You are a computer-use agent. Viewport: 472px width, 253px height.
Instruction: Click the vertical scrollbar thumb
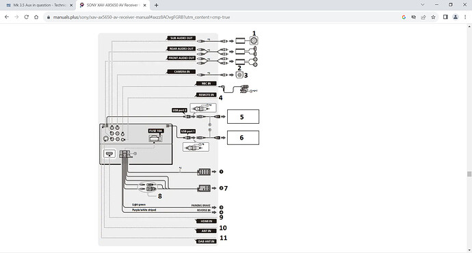469,174
